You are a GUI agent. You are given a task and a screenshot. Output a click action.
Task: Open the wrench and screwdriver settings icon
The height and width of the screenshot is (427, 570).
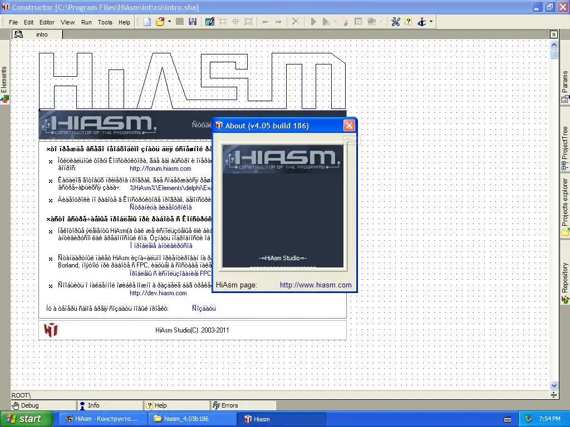tap(396, 22)
